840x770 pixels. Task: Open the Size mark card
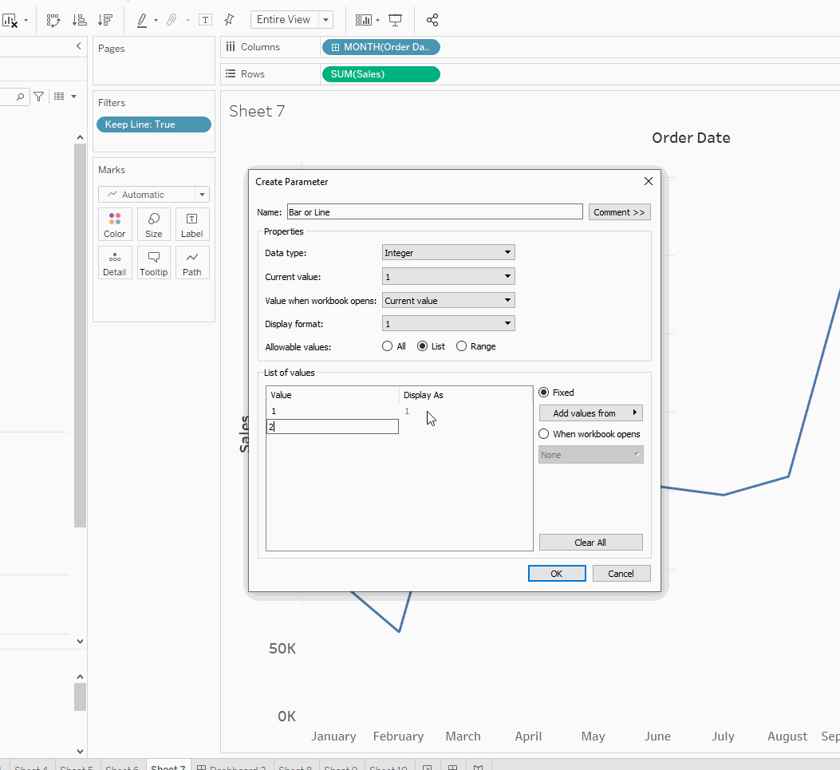click(154, 224)
